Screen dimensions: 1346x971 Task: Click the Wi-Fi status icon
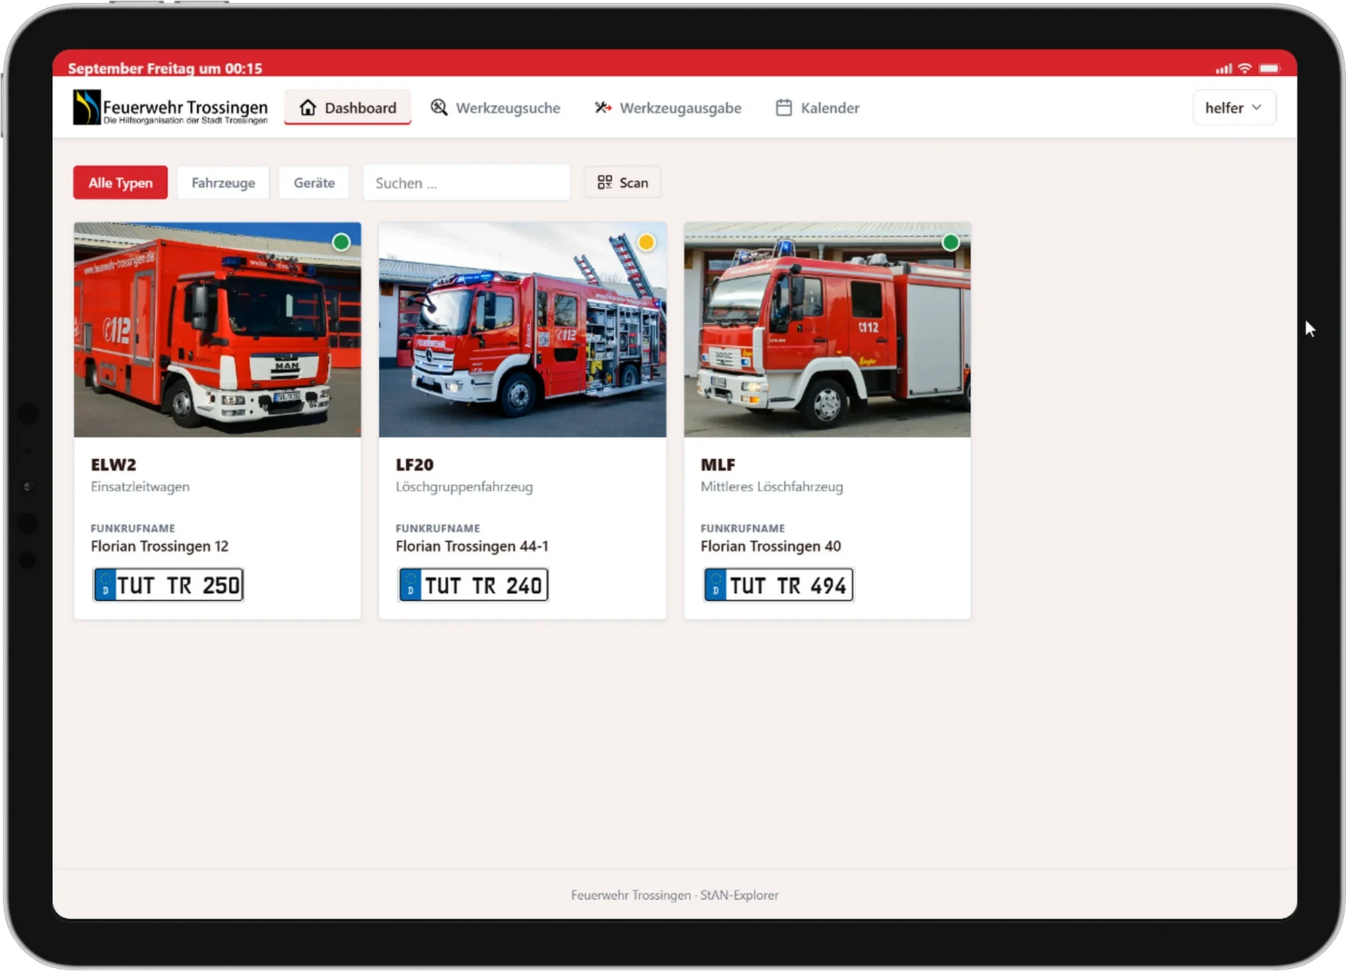1245,69
